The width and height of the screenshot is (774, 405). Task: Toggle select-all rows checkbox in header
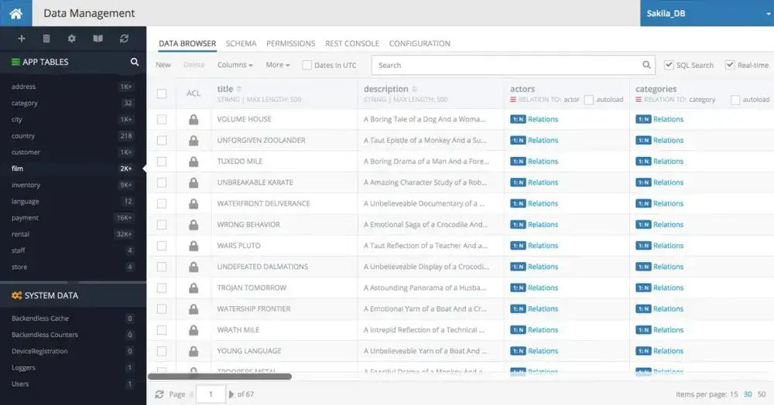[162, 93]
